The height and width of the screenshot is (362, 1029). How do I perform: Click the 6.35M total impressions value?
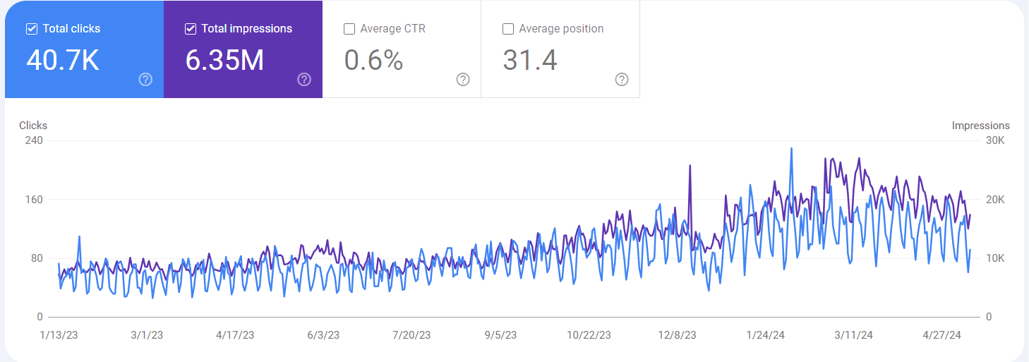tap(224, 61)
